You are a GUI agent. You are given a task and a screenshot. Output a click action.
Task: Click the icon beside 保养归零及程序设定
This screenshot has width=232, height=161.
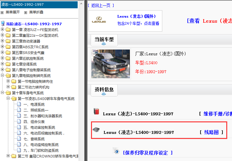tap(116, 151)
